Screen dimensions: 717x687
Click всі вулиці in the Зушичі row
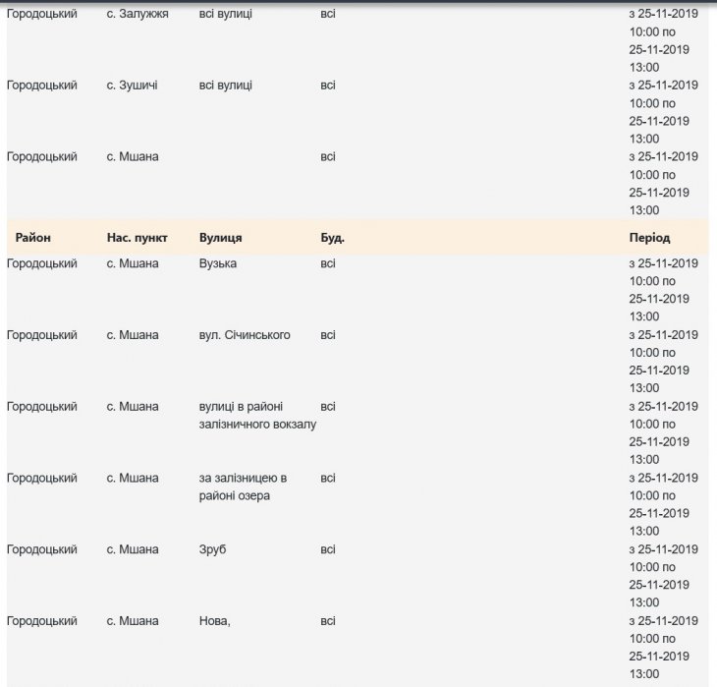tap(226, 86)
